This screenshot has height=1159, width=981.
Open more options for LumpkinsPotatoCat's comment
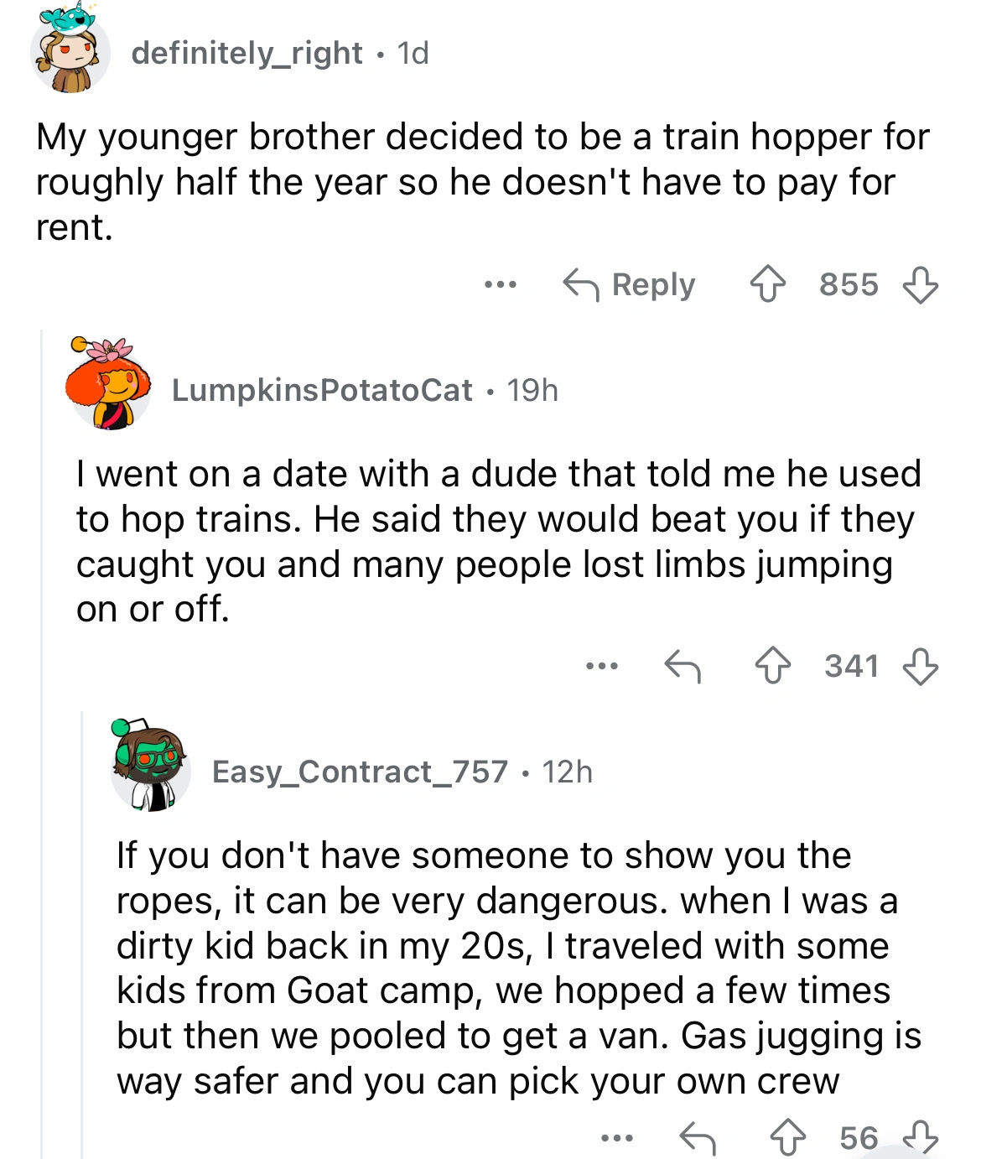(x=602, y=667)
